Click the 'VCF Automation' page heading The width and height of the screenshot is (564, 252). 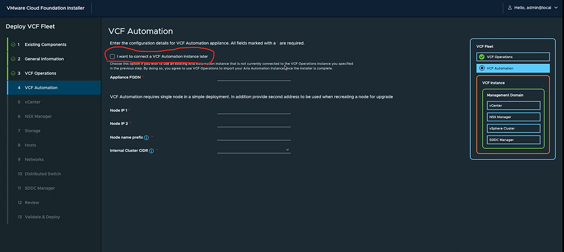140,31
